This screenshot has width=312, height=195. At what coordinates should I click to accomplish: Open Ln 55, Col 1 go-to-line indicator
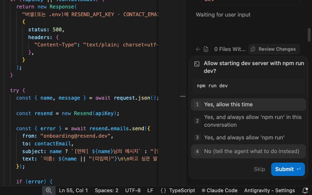click(73, 190)
